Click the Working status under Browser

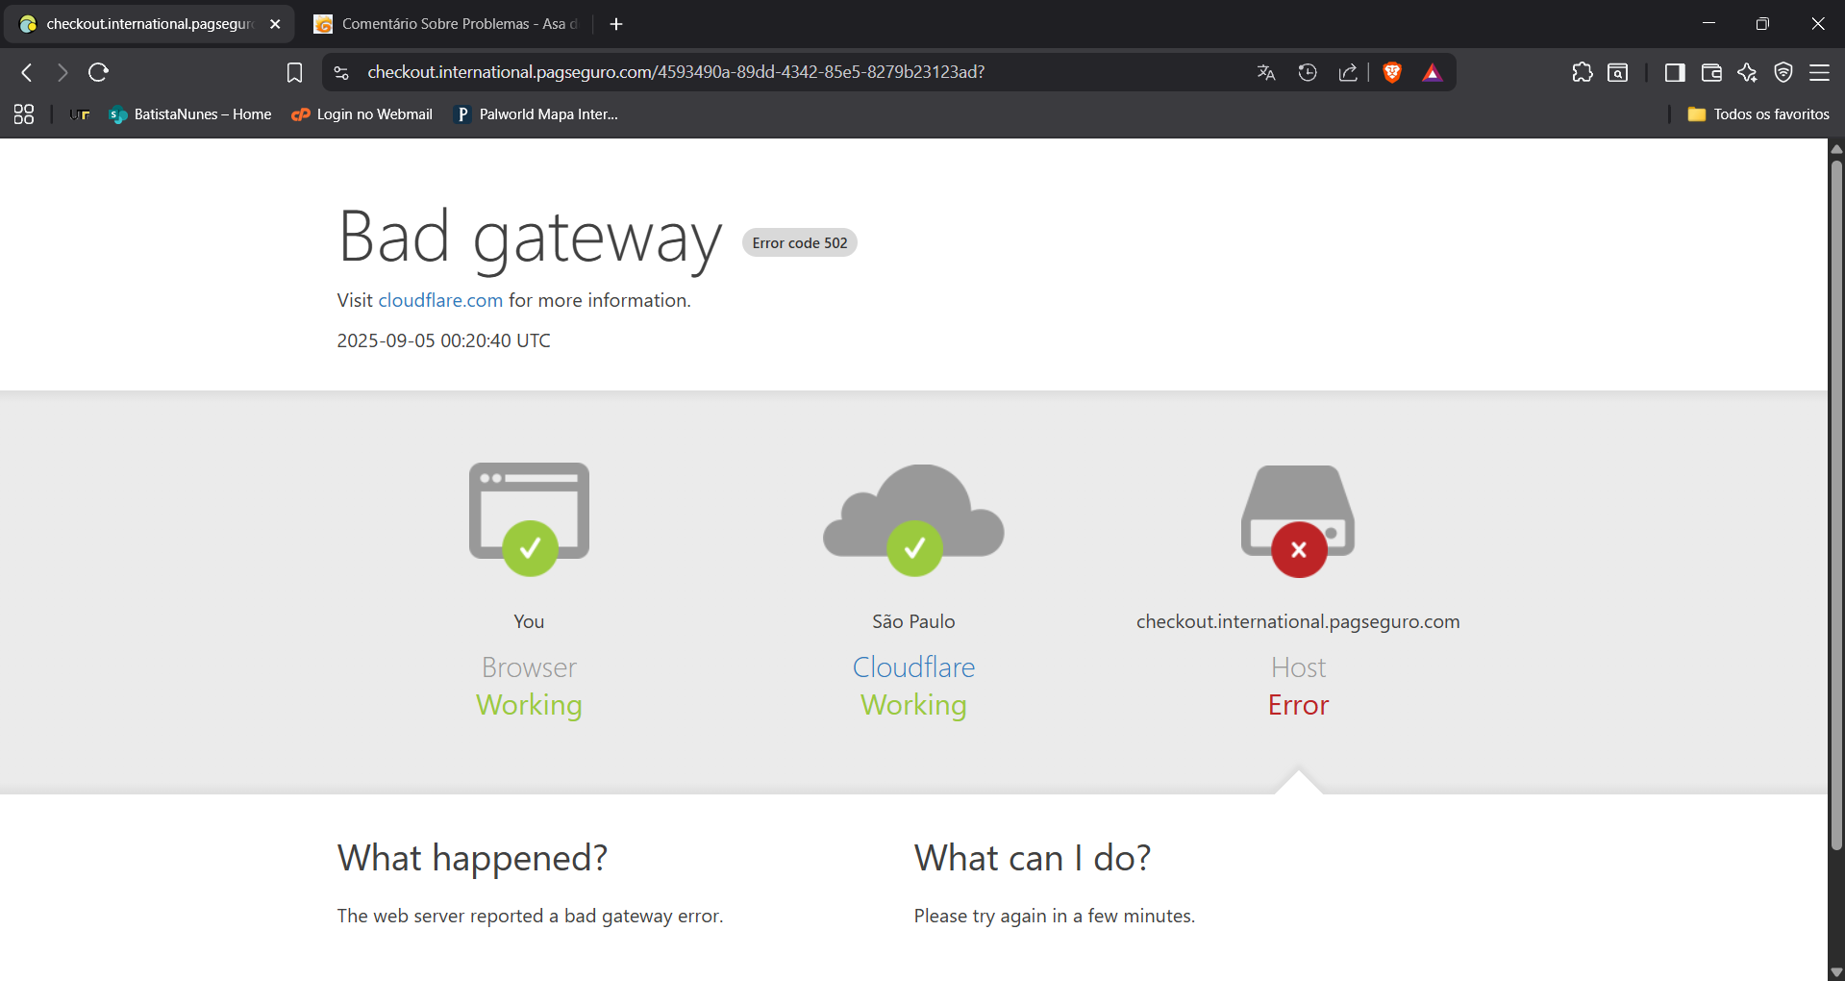(x=529, y=705)
